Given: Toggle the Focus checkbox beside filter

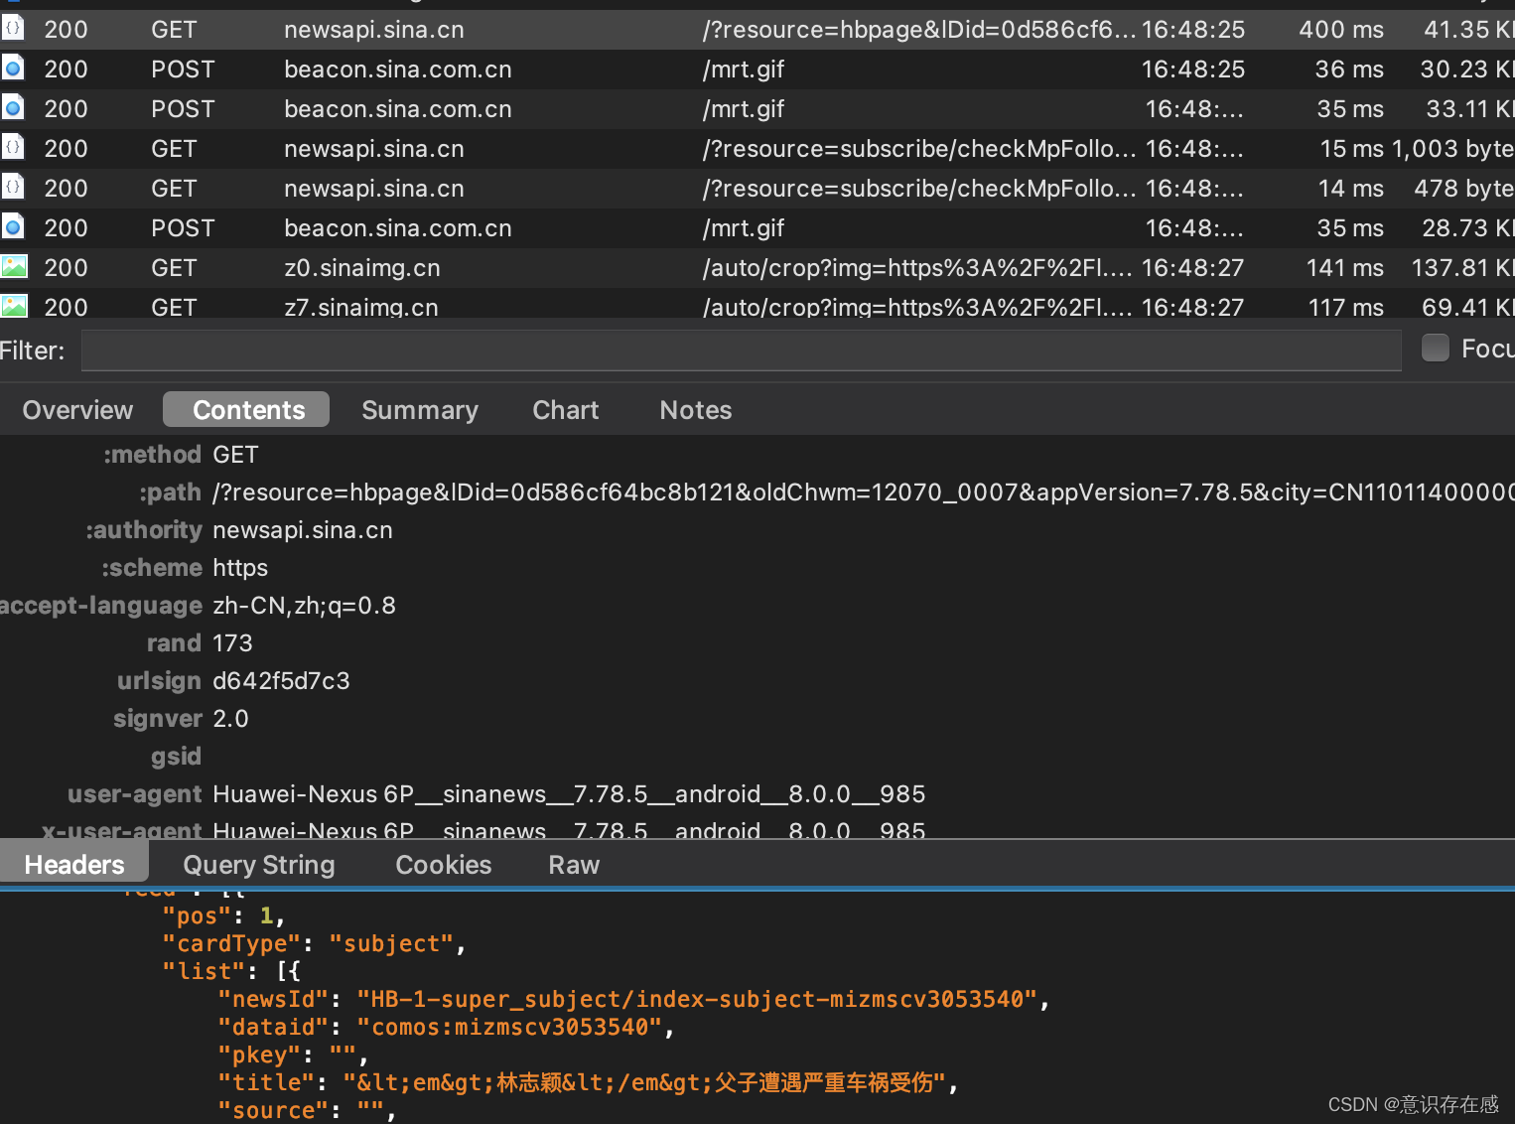Looking at the screenshot, I should coord(1435,348).
